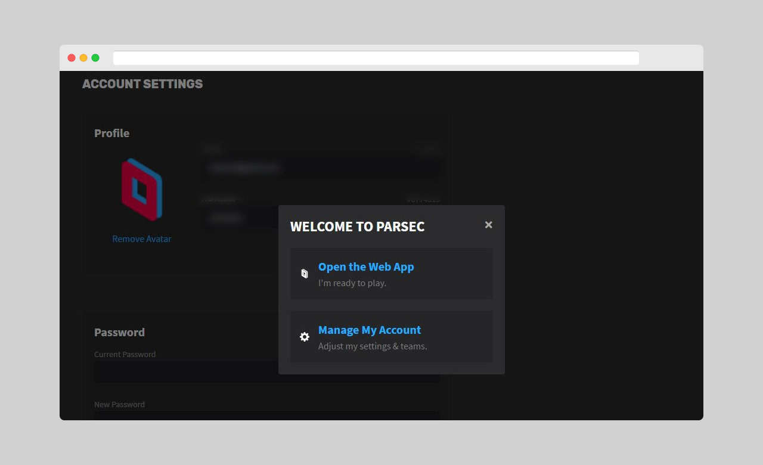Click the gear icon beside Manage My Account
The image size is (763, 465).
[x=305, y=337]
